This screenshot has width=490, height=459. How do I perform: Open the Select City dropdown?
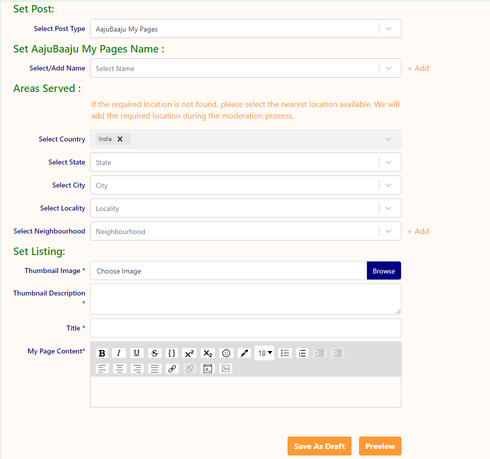pyautogui.click(x=388, y=185)
